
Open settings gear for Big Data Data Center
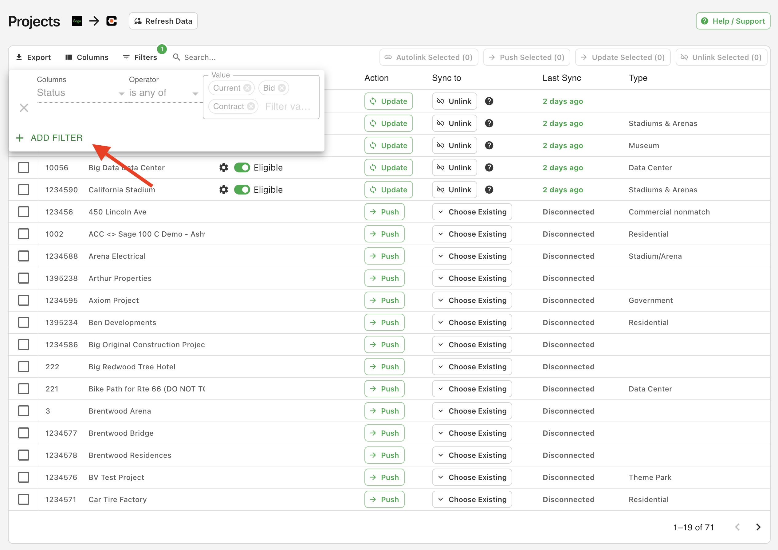point(224,167)
